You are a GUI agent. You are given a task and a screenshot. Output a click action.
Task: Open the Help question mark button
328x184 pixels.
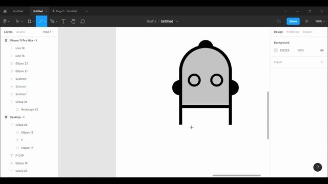pos(318,167)
